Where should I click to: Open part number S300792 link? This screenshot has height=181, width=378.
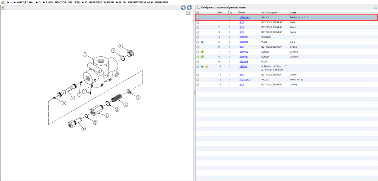click(244, 52)
